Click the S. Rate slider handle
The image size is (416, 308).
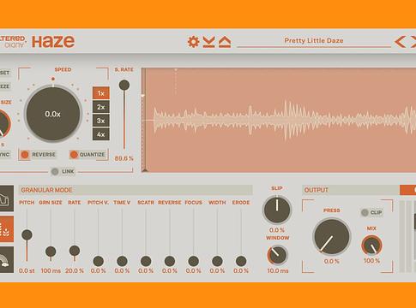click(124, 85)
